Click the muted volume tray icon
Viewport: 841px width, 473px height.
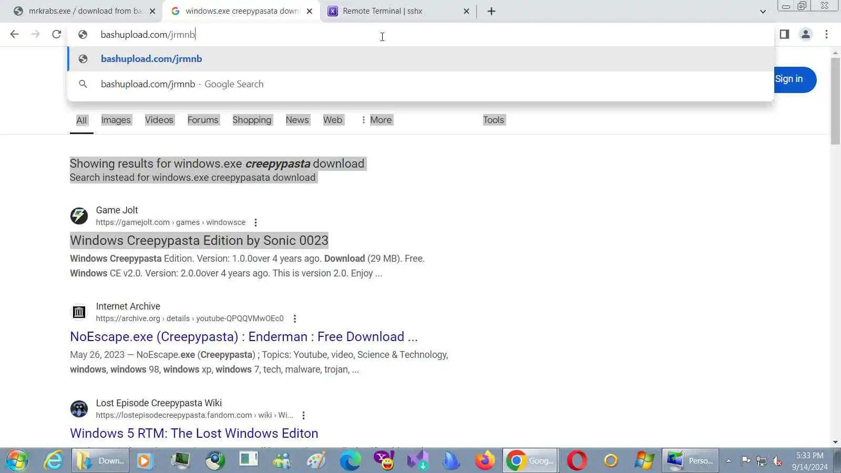[x=777, y=461]
